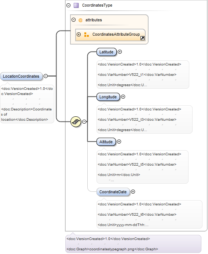The image size is (208, 254).
Task: Collapse the CoordinatesType box
Action: (69, 6)
